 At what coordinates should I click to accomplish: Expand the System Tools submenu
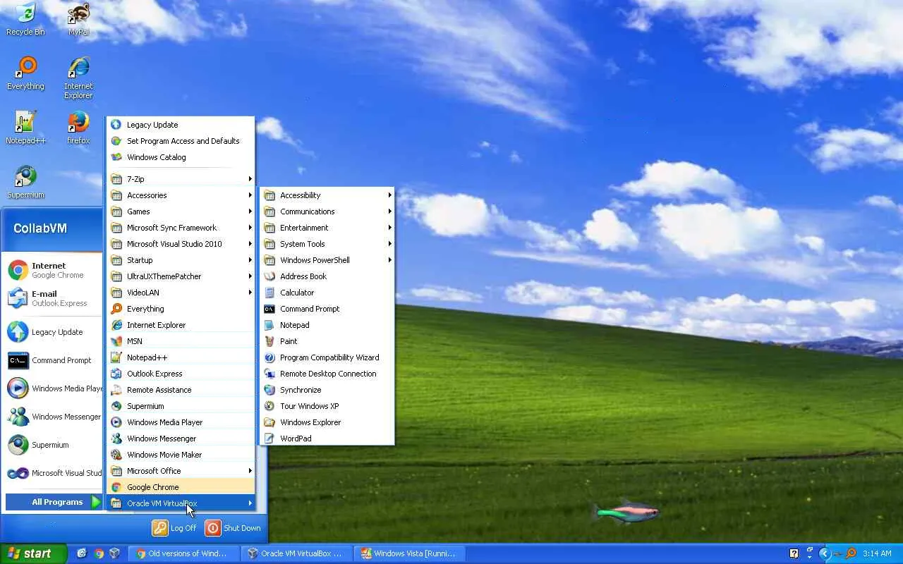327,244
